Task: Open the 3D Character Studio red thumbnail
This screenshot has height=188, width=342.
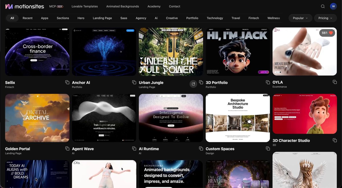Action: pos(305,114)
